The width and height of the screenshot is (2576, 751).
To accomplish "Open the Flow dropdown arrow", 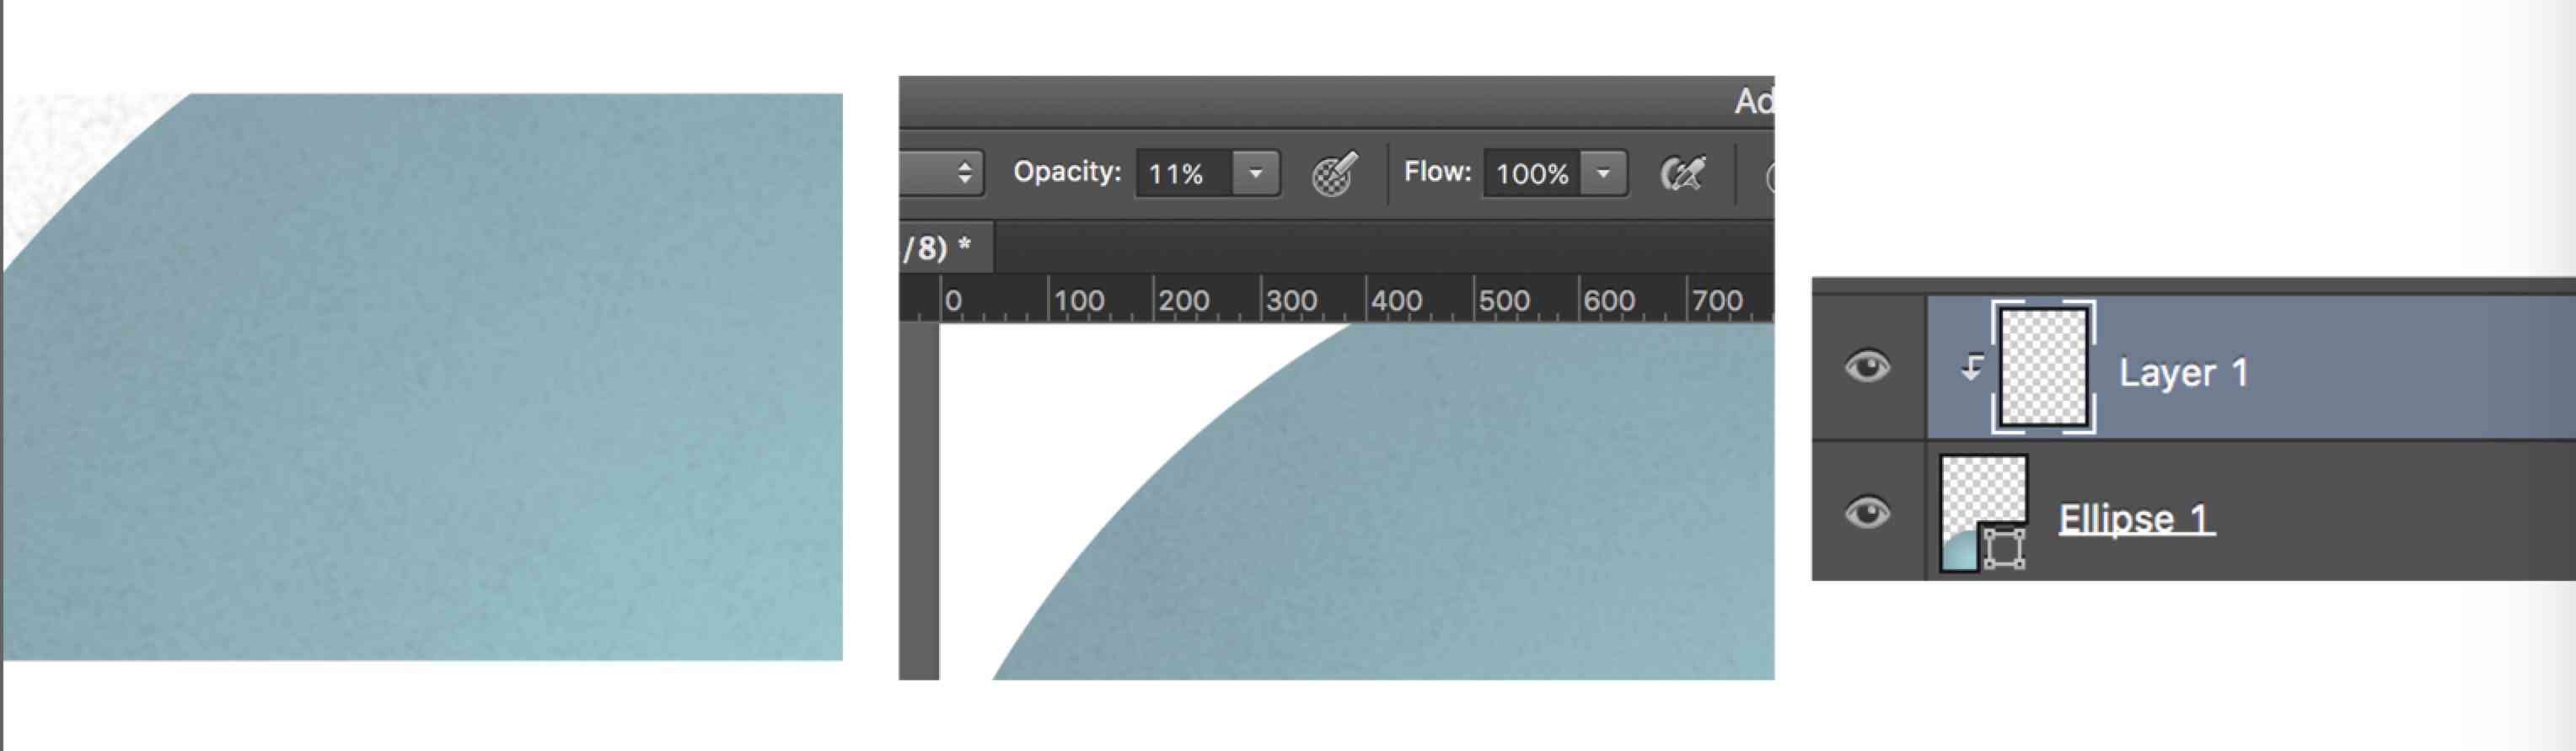I will (1603, 173).
